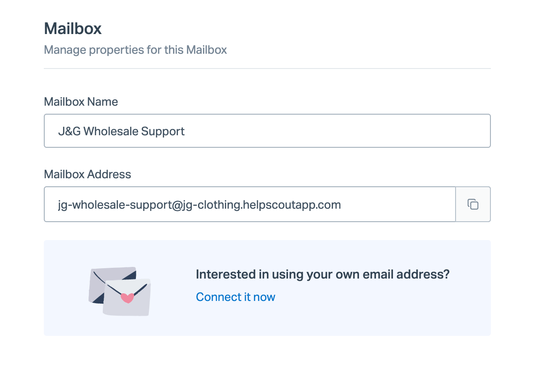Copy the mailbox address with the copy icon
549x369 pixels.
(x=473, y=204)
